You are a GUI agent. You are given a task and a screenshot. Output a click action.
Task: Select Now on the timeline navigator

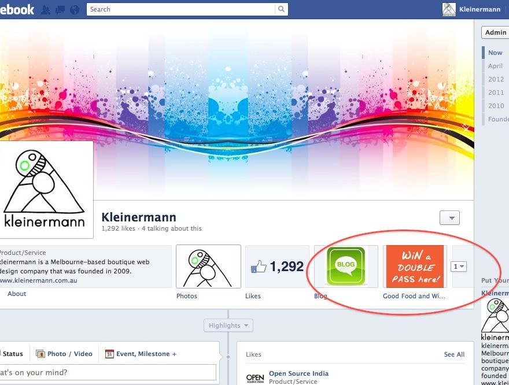click(495, 52)
